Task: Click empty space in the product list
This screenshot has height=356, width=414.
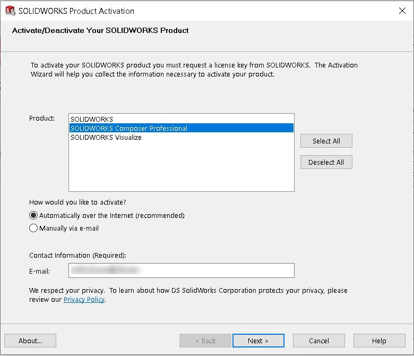Action: pyautogui.click(x=181, y=167)
